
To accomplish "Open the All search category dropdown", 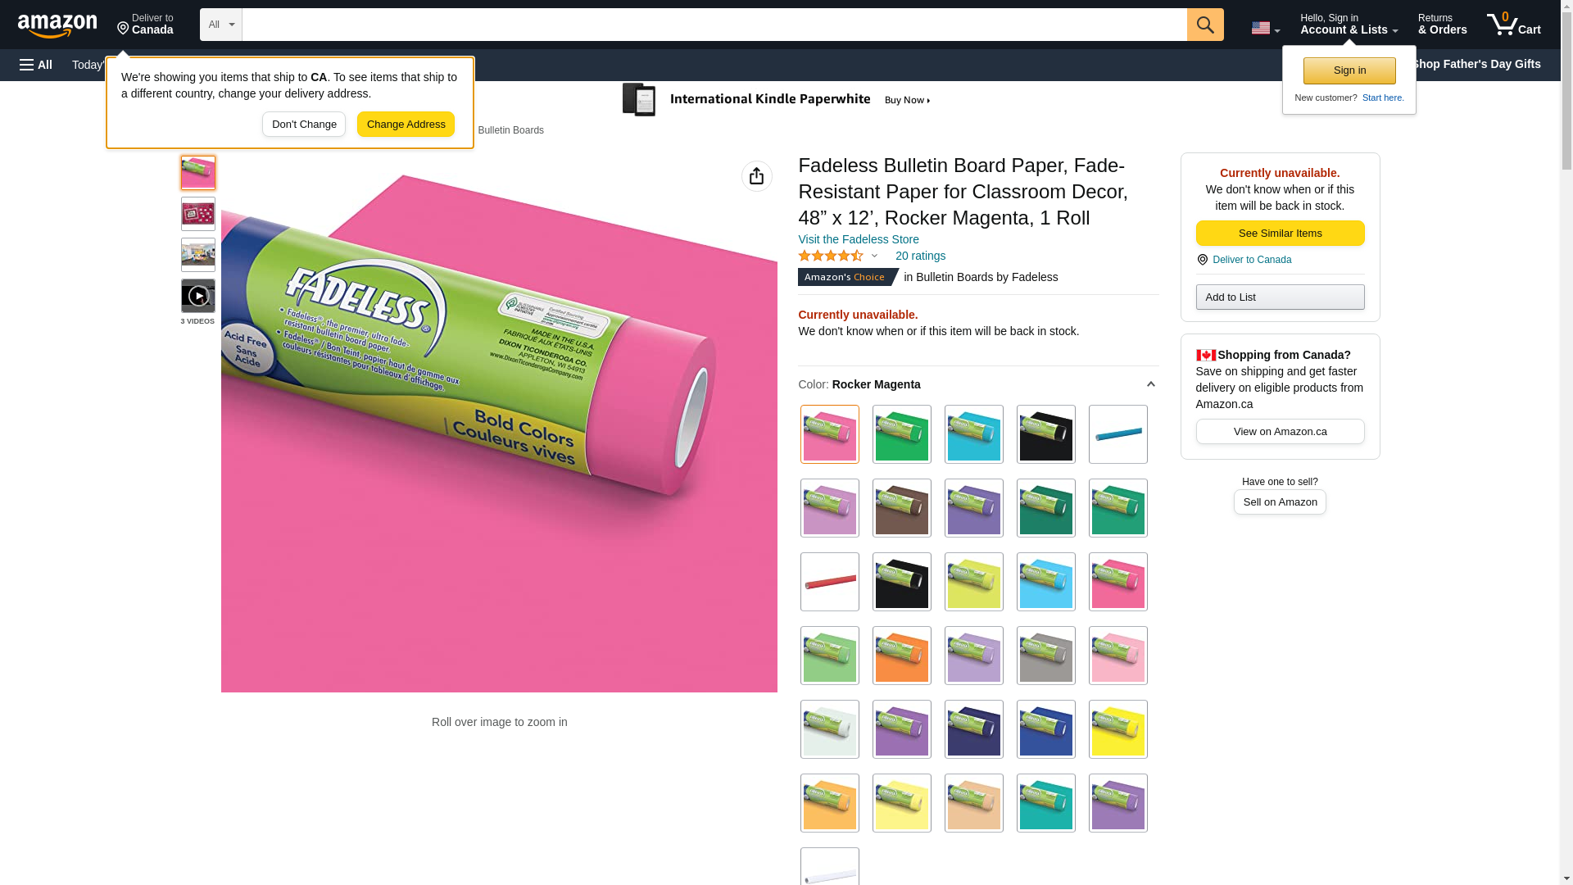I will click(x=221, y=25).
